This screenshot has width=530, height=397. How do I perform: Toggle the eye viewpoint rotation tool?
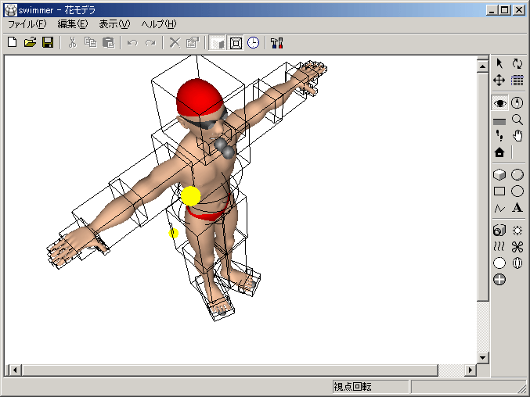(499, 103)
